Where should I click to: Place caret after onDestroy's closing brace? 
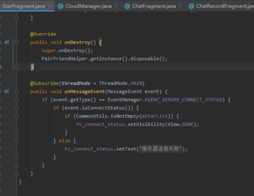(34, 67)
